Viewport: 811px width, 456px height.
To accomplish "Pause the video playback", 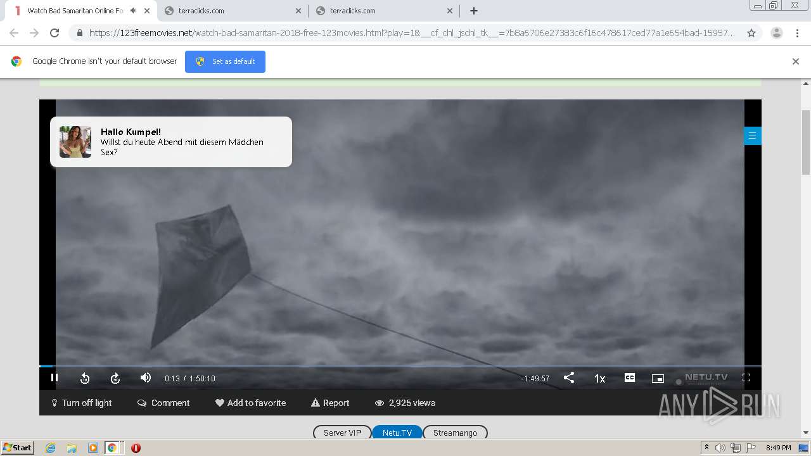I will pyautogui.click(x=54, y=377).
